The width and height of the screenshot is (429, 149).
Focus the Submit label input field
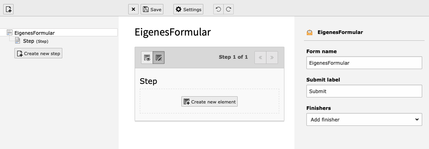click(x=364, y=91)
